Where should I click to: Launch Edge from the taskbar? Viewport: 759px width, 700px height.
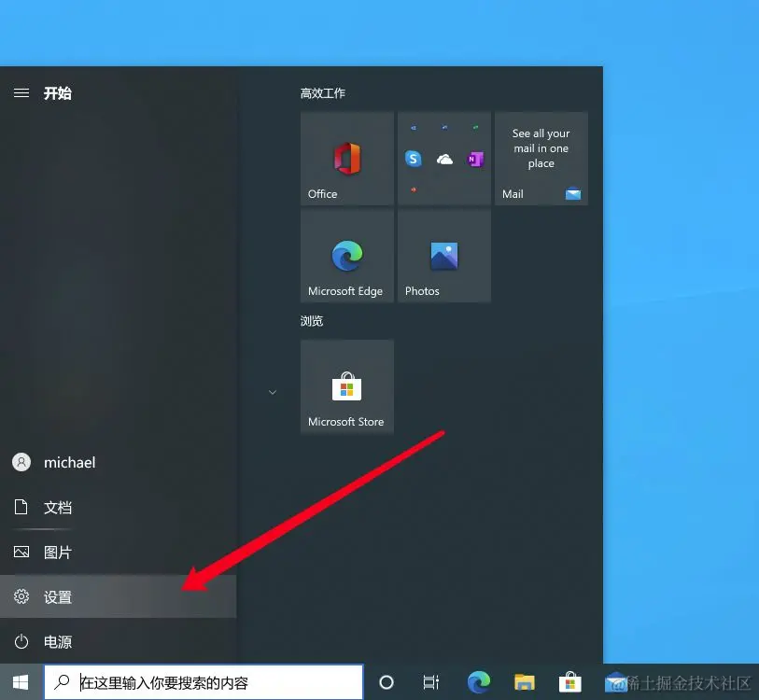pos(478,682)
